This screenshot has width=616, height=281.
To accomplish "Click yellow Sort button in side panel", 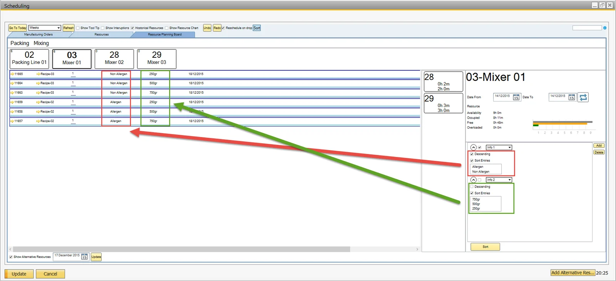I will pyautogui.click(x=485, y=247).
